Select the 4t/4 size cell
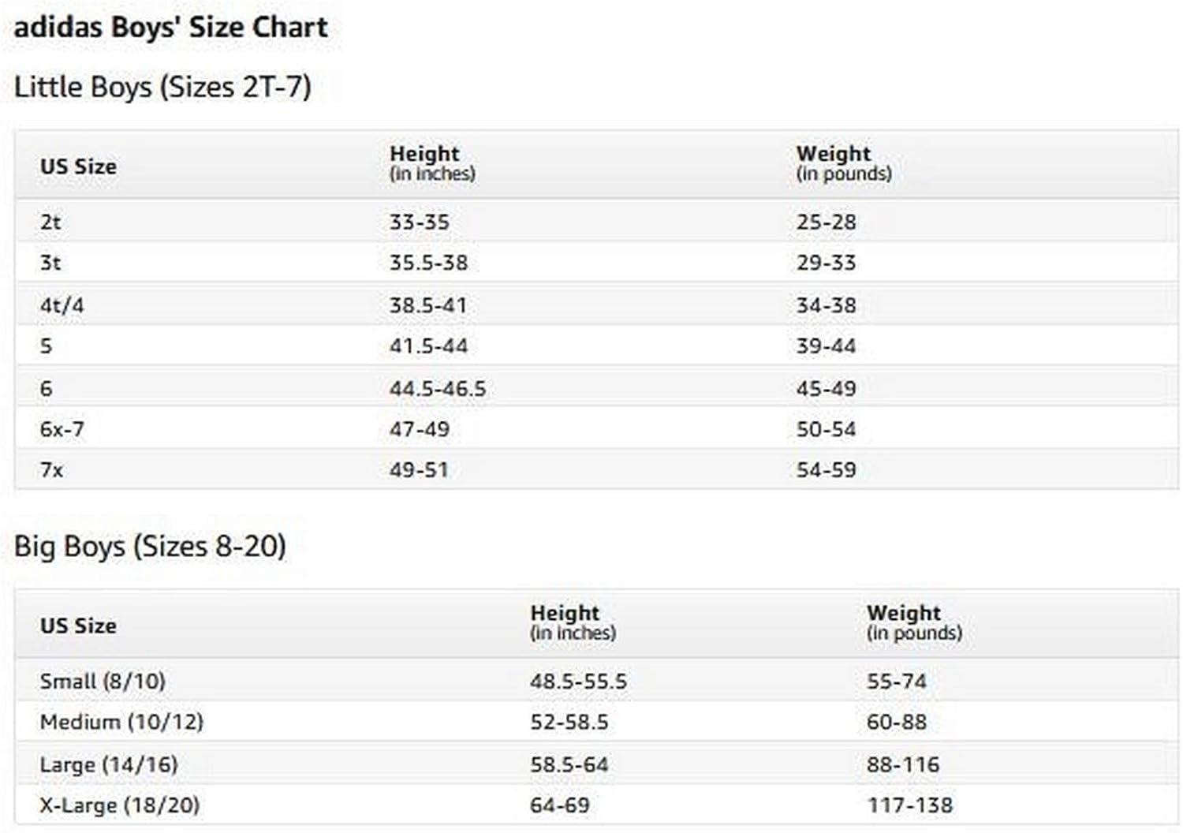The height and width of the screenshot is (833, 1183). point(62,305)
